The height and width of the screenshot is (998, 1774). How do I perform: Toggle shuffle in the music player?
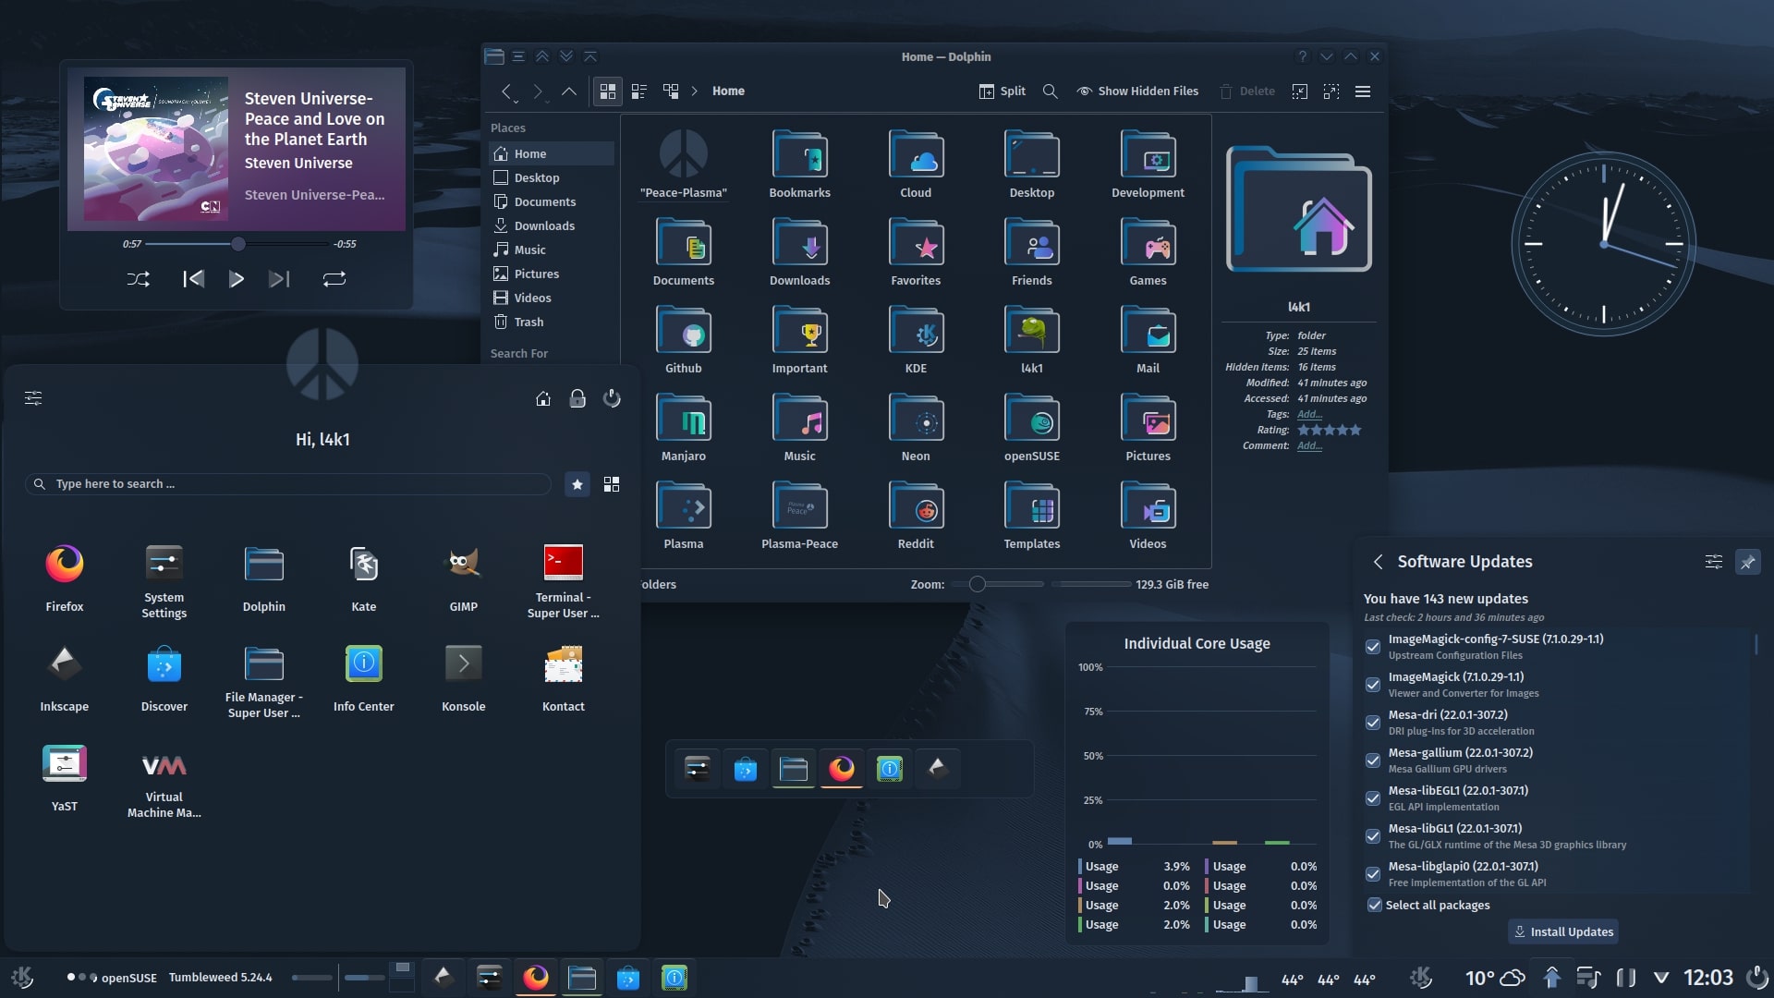(x=139, y=279)
